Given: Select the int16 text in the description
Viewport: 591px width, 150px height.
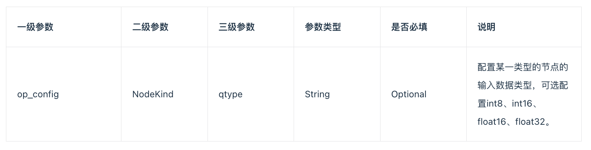Looking at the screenshot, I should 522,104.
